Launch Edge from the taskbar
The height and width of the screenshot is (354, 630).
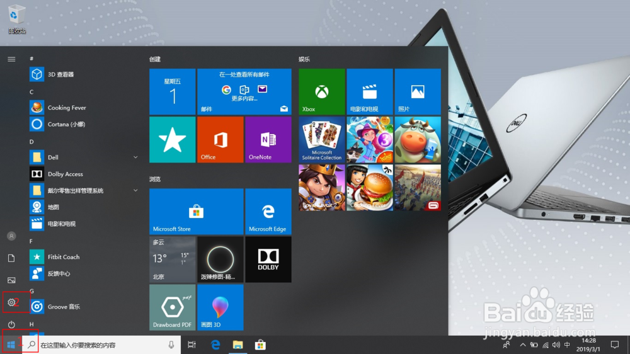(215, 345)
